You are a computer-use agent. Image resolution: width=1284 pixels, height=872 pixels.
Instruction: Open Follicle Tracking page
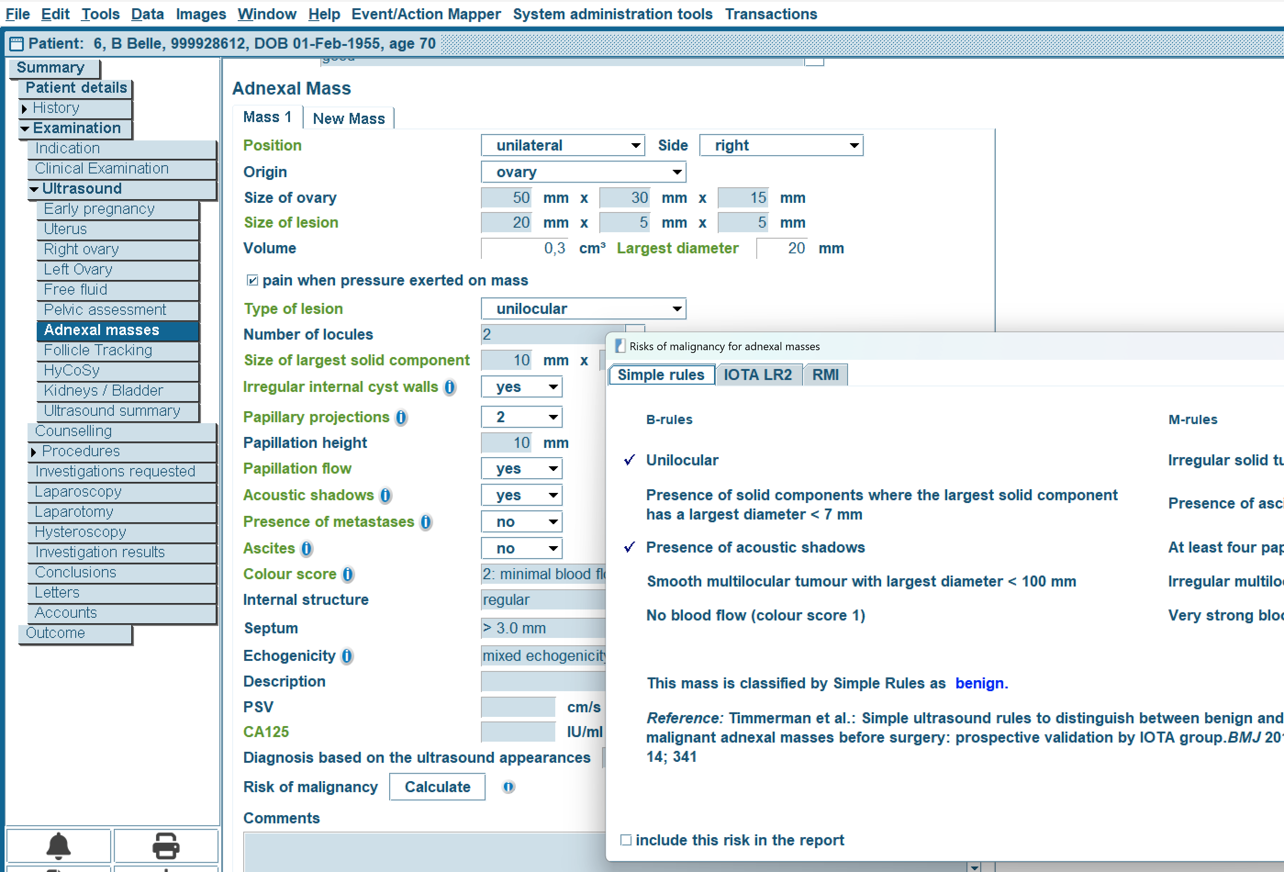[117, 350]
